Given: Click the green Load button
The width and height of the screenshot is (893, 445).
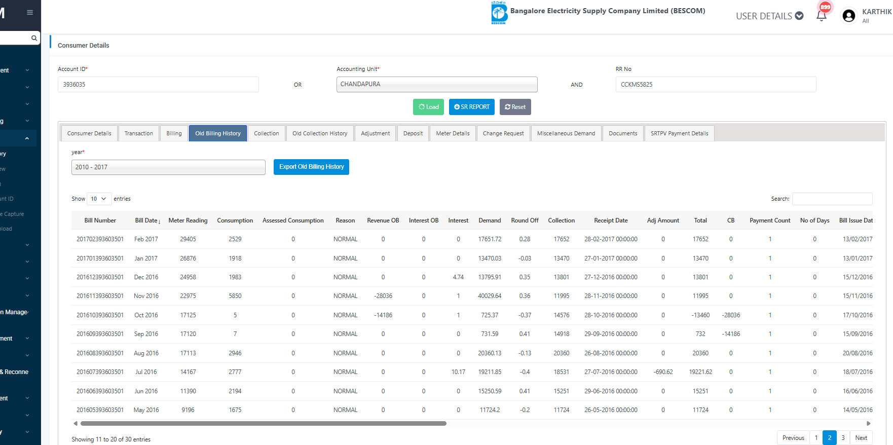Looking at the screenshot, I should pyautogui.click(x=428, y=107).
